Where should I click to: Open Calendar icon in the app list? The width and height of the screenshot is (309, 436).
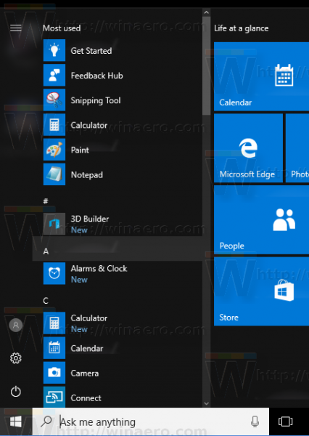54,348
